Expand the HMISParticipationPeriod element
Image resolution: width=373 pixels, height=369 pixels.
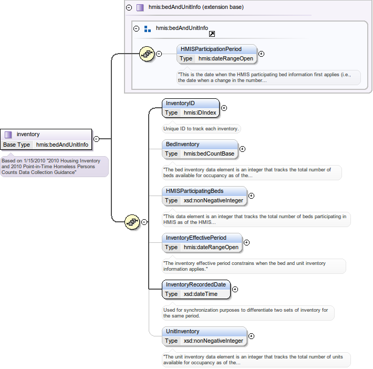[261, 54]
